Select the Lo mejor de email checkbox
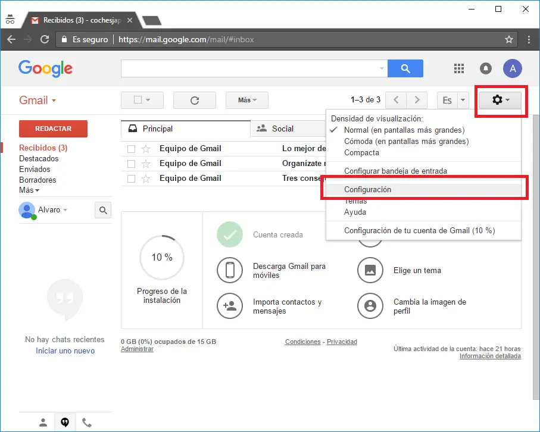Image resolution: width=540 pixels, height=432 pixels. point(131,149)
